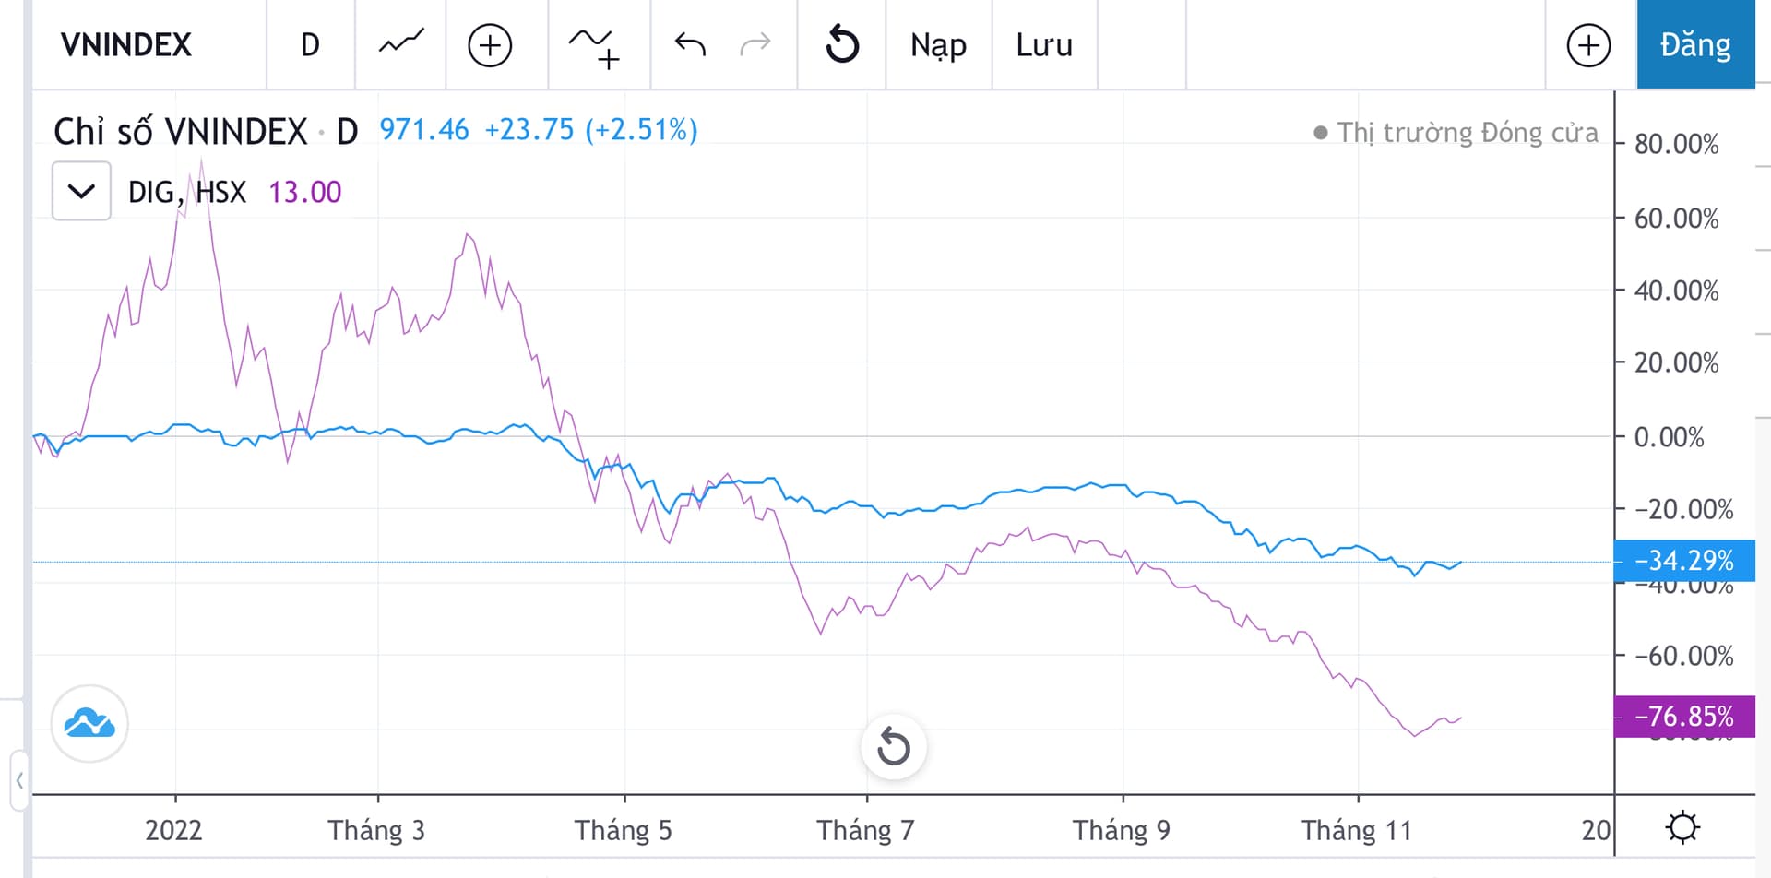Open the Nạp menu item
The width and height of the screenshot is (1771, 878).
coord(938,45)
